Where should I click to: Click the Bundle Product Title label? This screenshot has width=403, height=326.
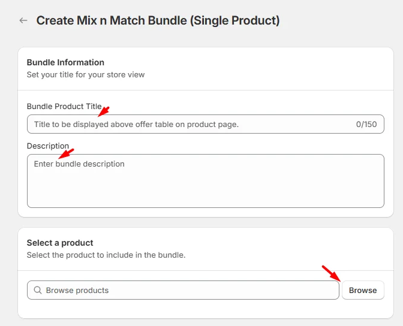pyautogui.click(x=64, y=106)
